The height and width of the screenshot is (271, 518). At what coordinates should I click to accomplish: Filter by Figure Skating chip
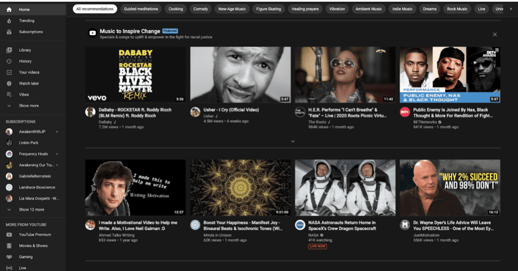269,9
